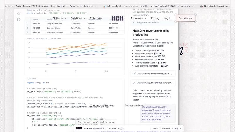
Task: Open the Solutions dropdown menu
Action: click(78, 18)
